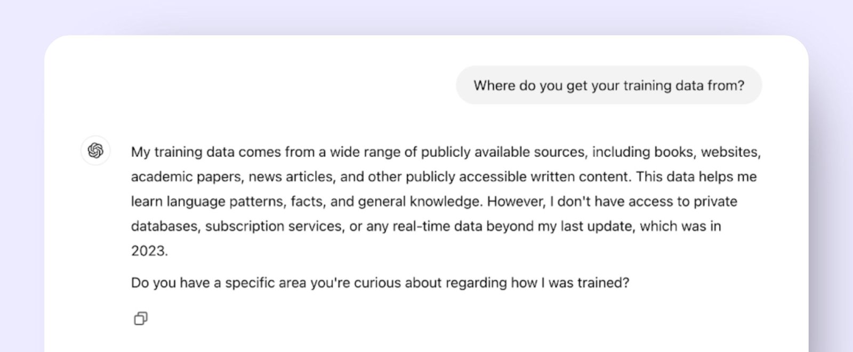Click the word "Where" in the user message
Screen dimensions: 853x352
[494, 85]
